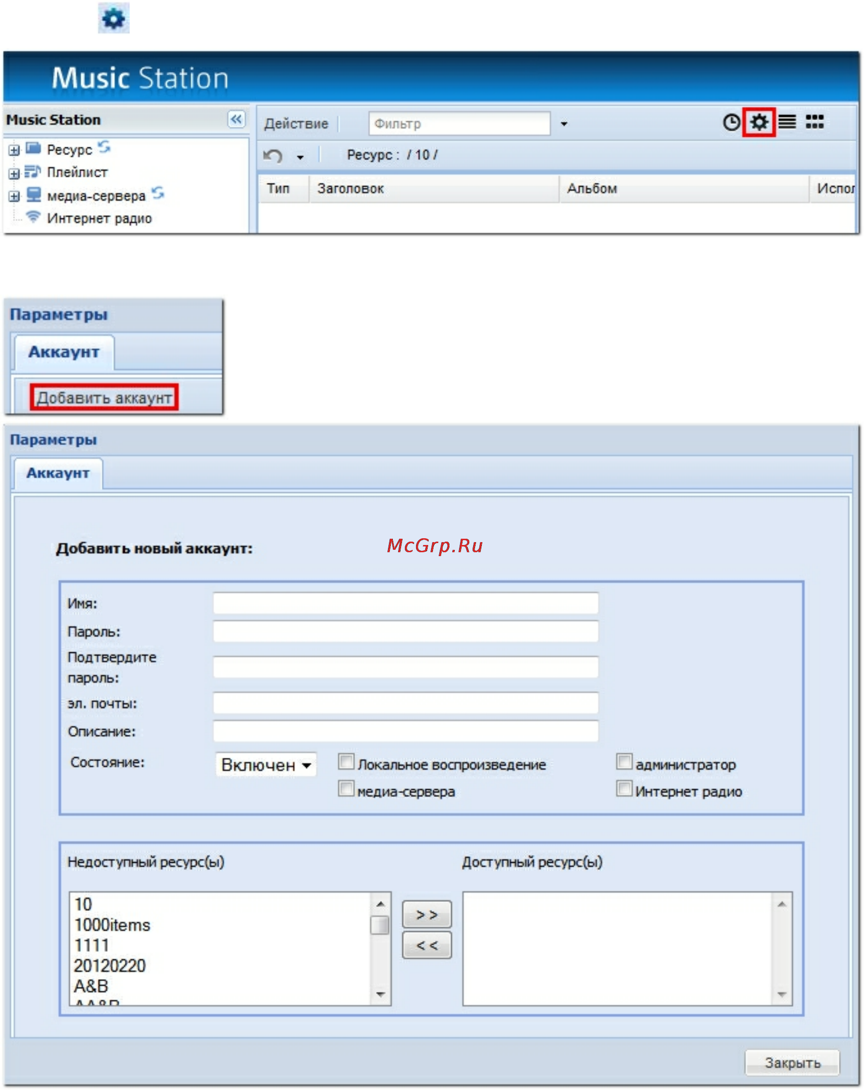Select resource 10 in unavailable list
This screenshot has width=864, height=1090.
83,904
